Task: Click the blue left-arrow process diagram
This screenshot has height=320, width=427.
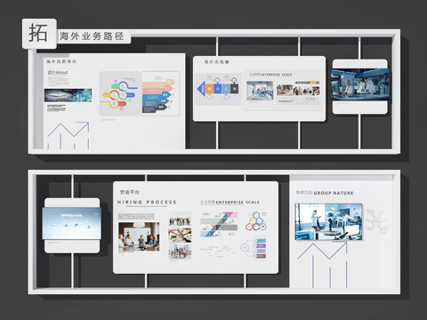Action: (217, 89)
